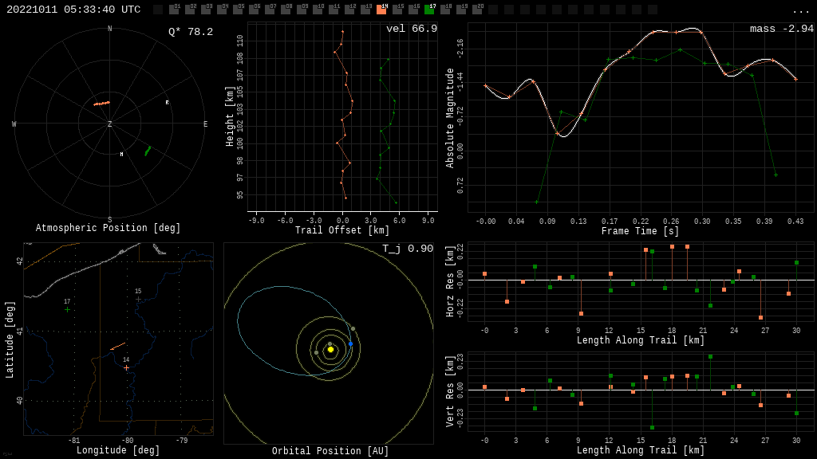Click station 12 indicator square

pos(349,10)
